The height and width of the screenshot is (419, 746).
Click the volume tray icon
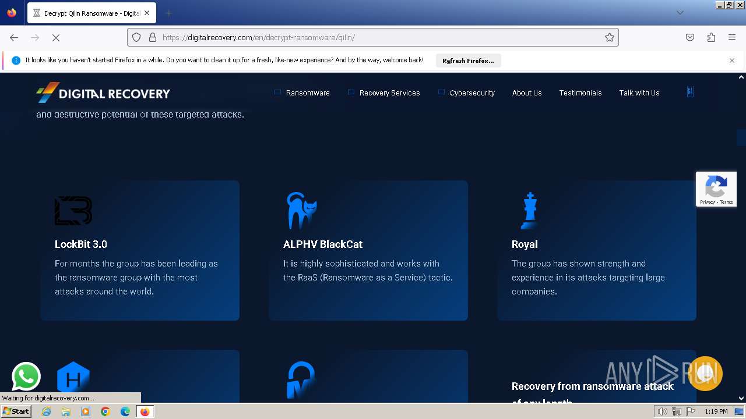click(x=662, y=411)
